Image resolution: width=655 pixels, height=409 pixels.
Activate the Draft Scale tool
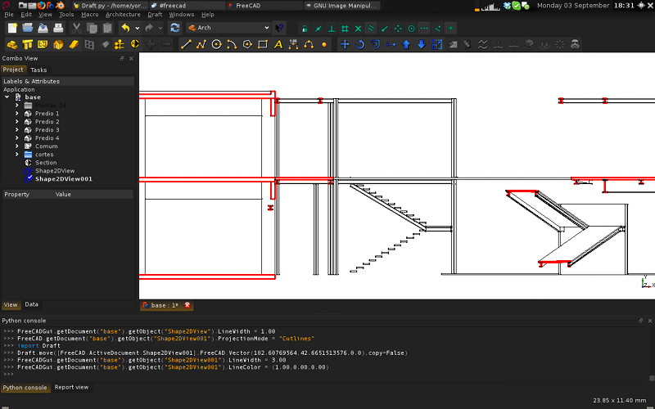tap(437, 44)
